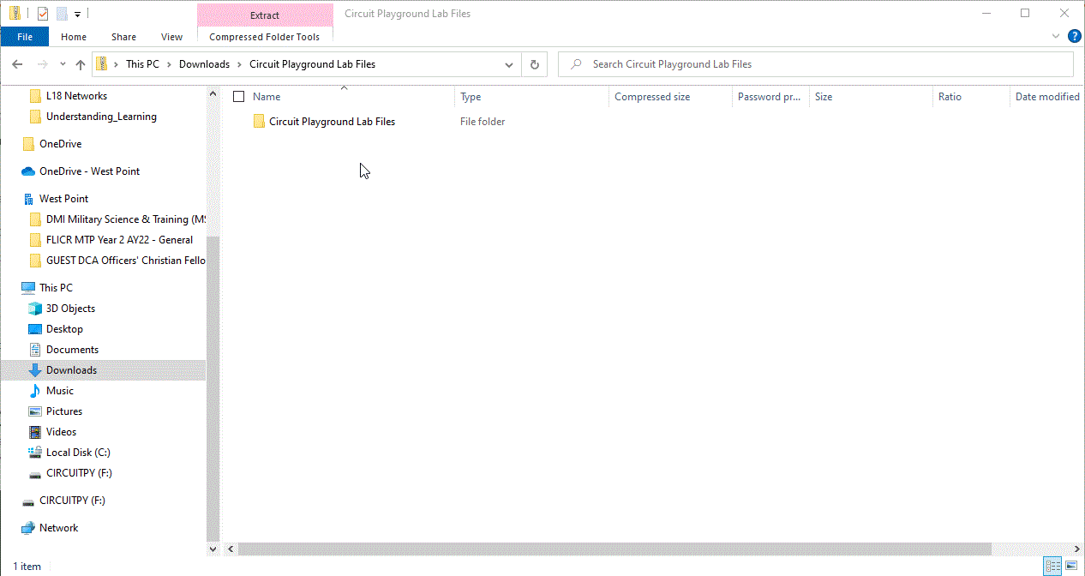The image size is (1085, 576).
Task: Click the Music note icon in sidebar
Action: click(x=35, y=391)
